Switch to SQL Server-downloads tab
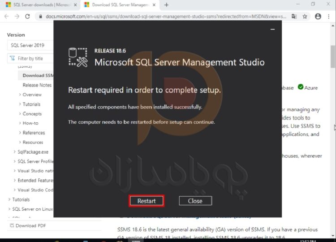Screen dimensions: 336x242 (38, 5)
